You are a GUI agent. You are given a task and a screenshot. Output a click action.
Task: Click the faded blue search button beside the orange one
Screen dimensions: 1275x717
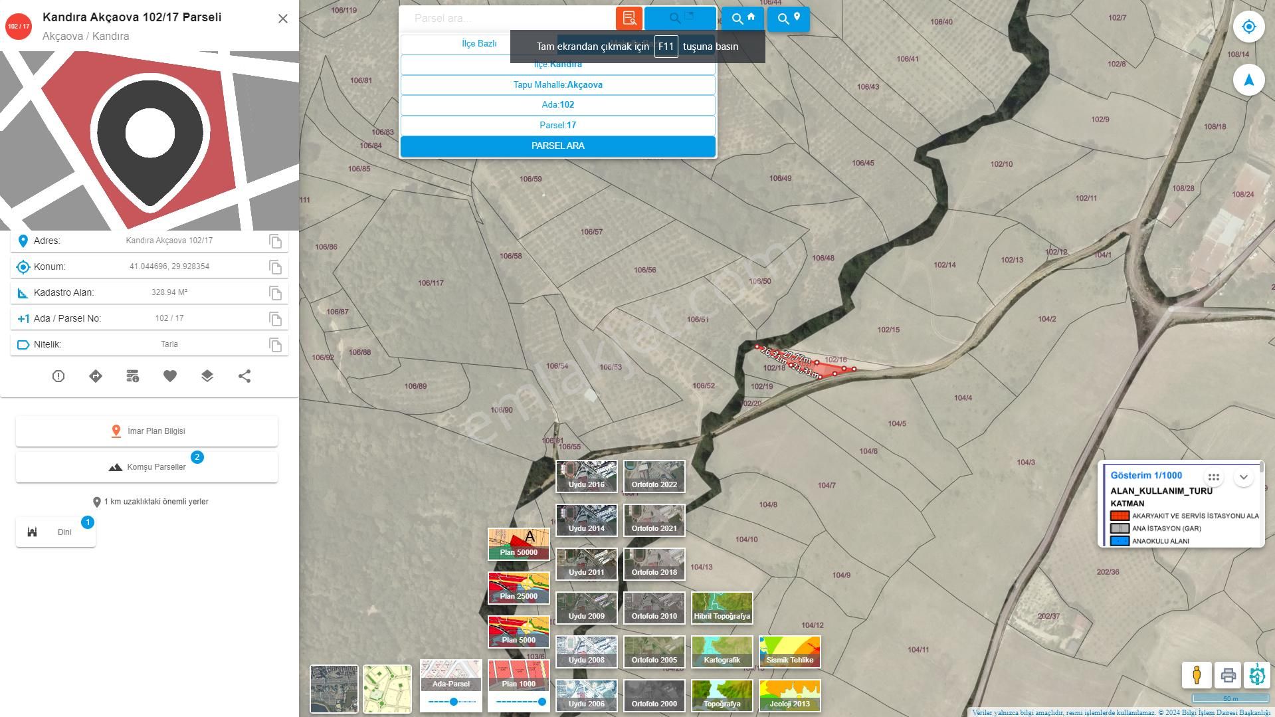(x=680, y=19)
